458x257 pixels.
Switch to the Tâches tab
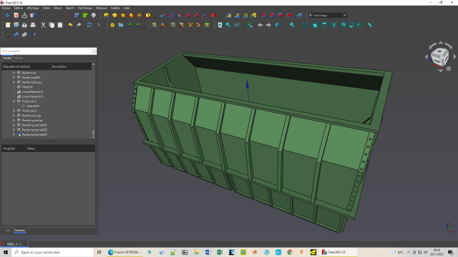tap(19, 59)
